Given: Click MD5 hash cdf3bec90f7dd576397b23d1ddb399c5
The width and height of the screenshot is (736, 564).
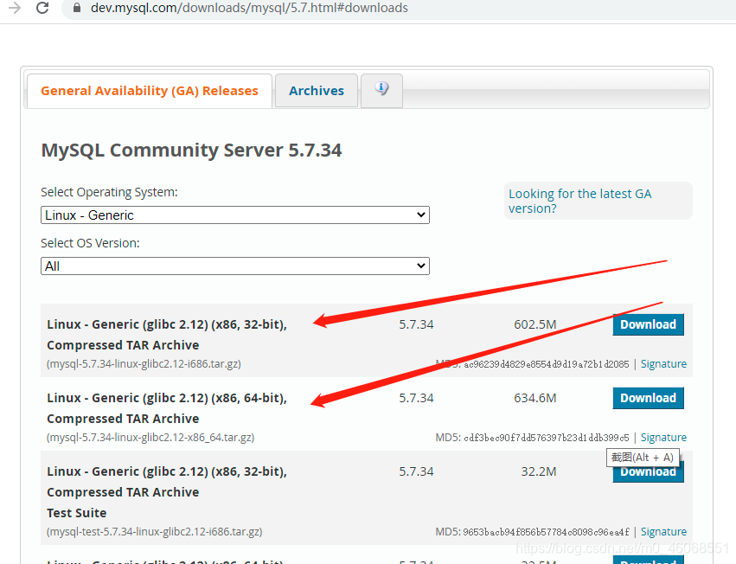Looking at the screenshot, I should pyautogui.click(x=547, y=438).
